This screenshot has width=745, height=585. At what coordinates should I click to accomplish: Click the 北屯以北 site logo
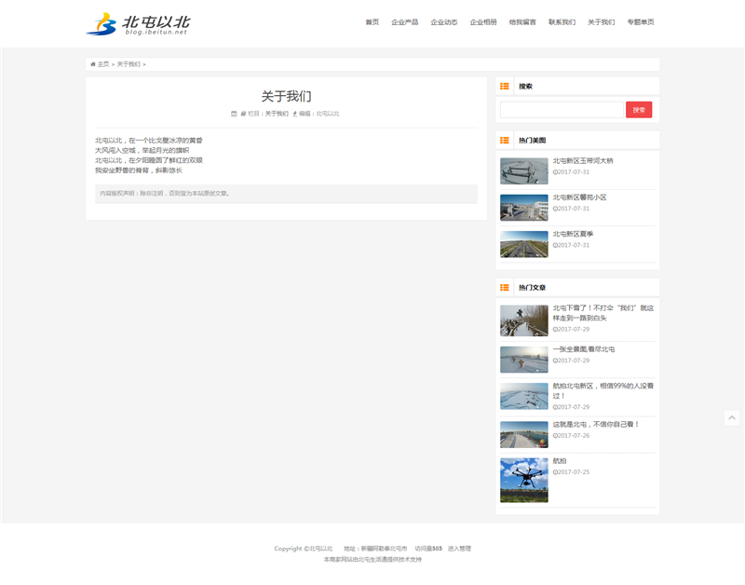point(138,24)
